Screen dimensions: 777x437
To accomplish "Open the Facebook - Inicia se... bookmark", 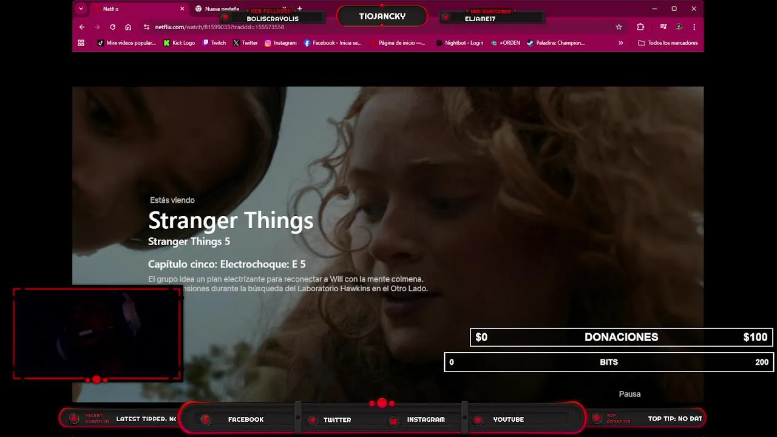I will (333, 43).
